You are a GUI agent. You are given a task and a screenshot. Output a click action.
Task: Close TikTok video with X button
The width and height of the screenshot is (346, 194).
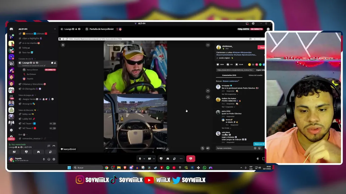coord(63,45)
